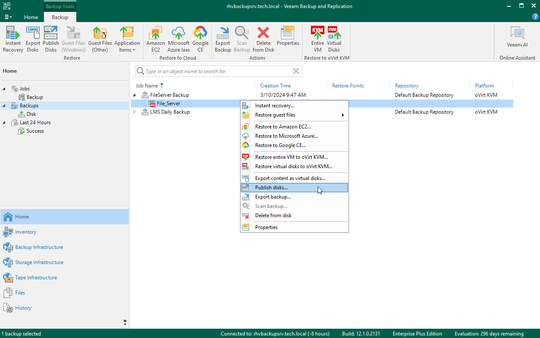Image resolution: width=540 pixels, height=338 pixels.
Task: Select Google CE restore in ribbon
Action: [x=200, y=39]
